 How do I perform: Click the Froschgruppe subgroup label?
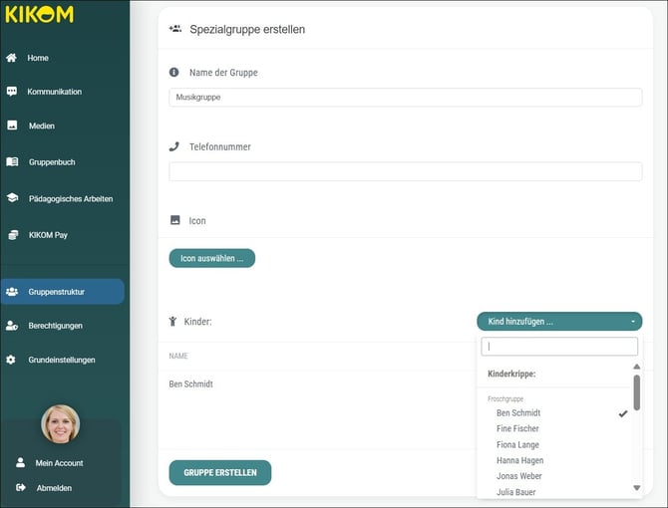pyautogui.click(x=505, y=398)
